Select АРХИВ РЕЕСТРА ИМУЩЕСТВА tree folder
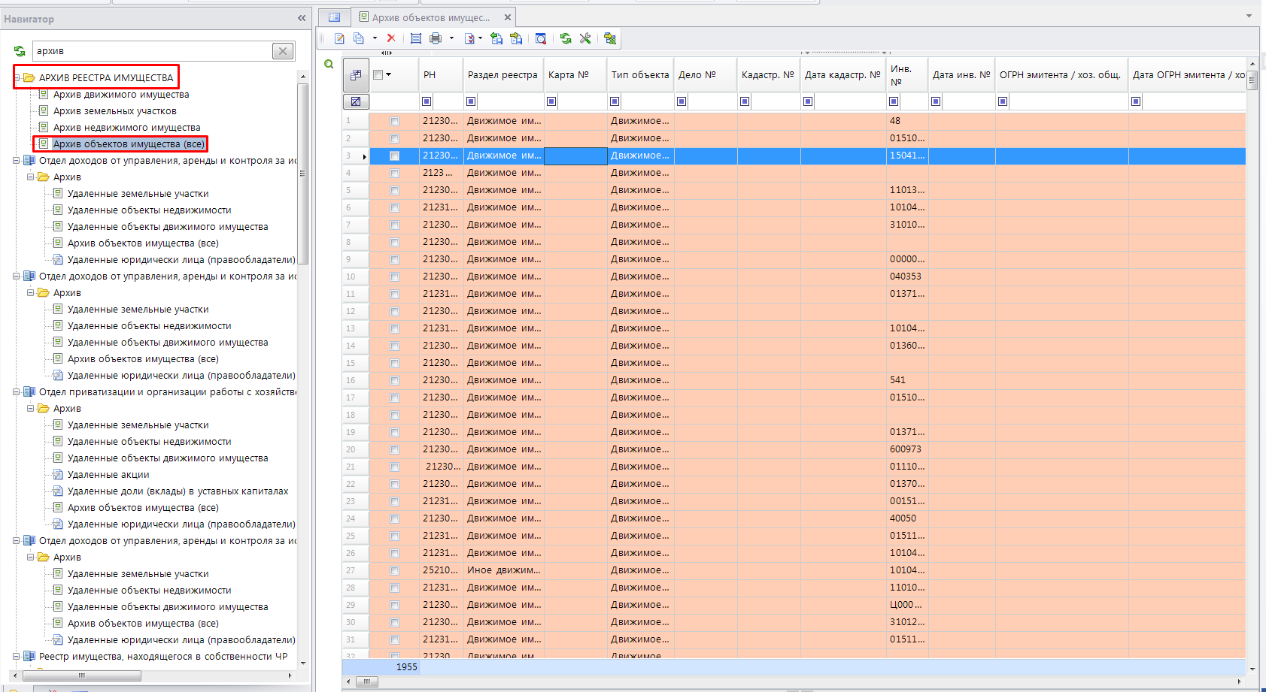1266x692 pixels. [106, 77]
